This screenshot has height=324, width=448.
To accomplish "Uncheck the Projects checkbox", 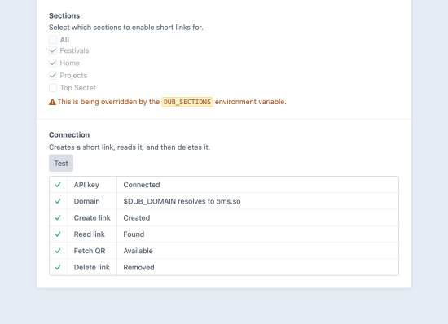I will (53, 76).
